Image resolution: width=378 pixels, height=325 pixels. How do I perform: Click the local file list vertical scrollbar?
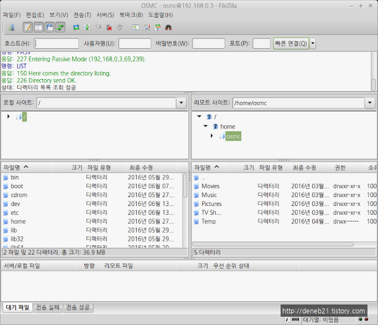point(185,185)
